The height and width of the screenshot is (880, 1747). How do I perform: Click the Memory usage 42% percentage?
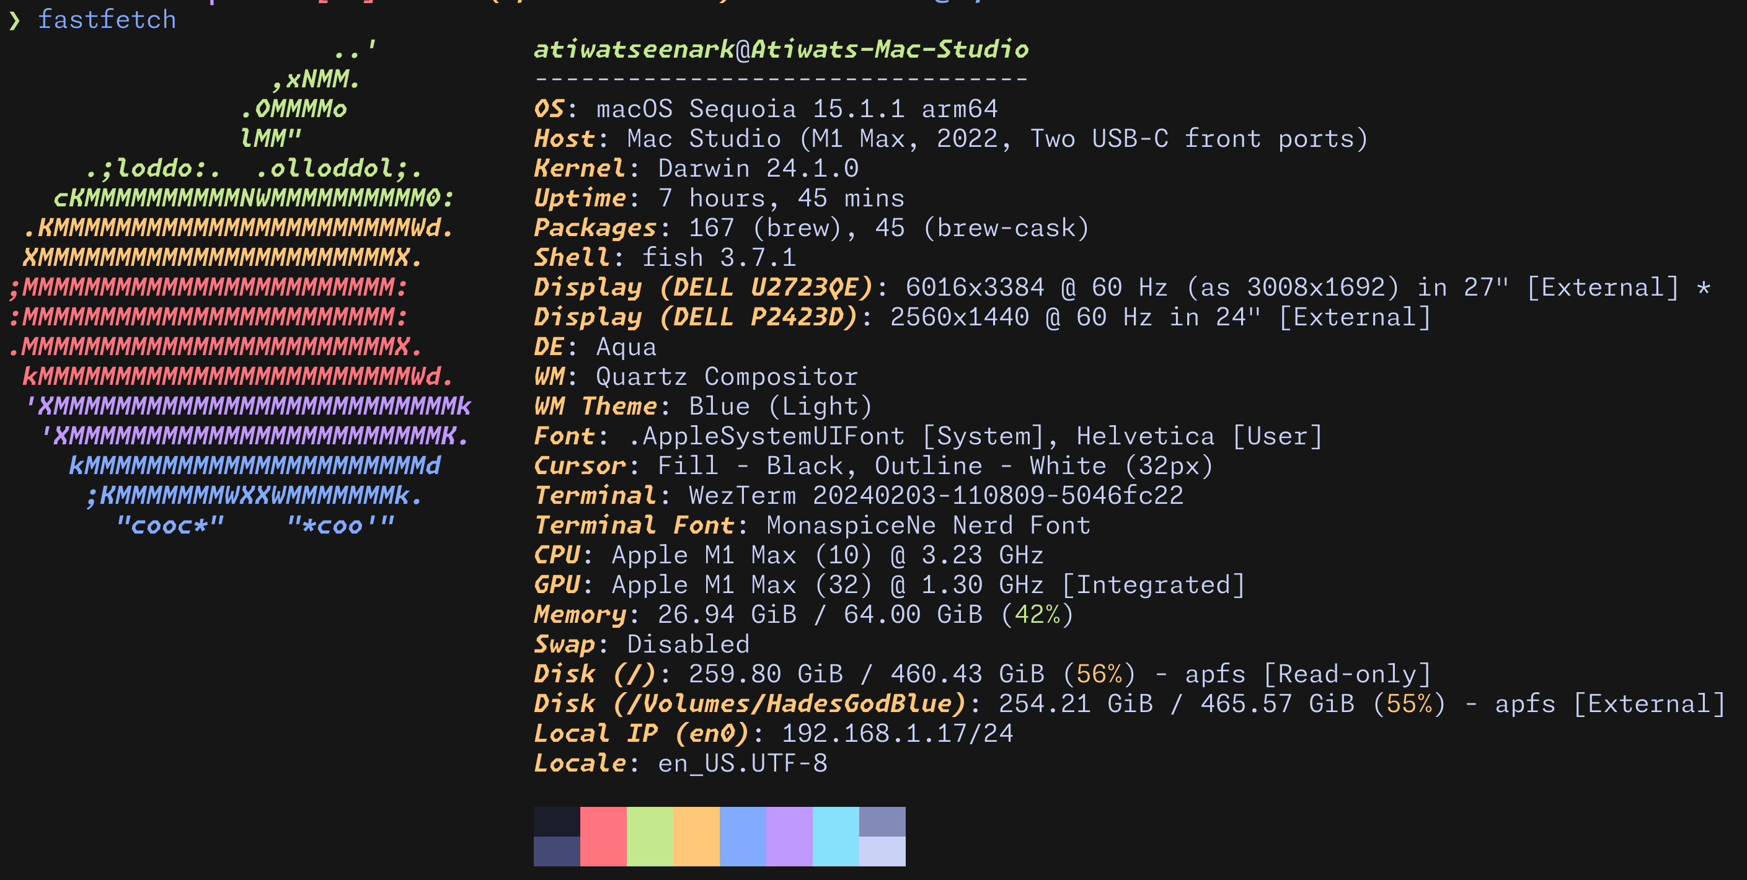(x=1038, y=614)
